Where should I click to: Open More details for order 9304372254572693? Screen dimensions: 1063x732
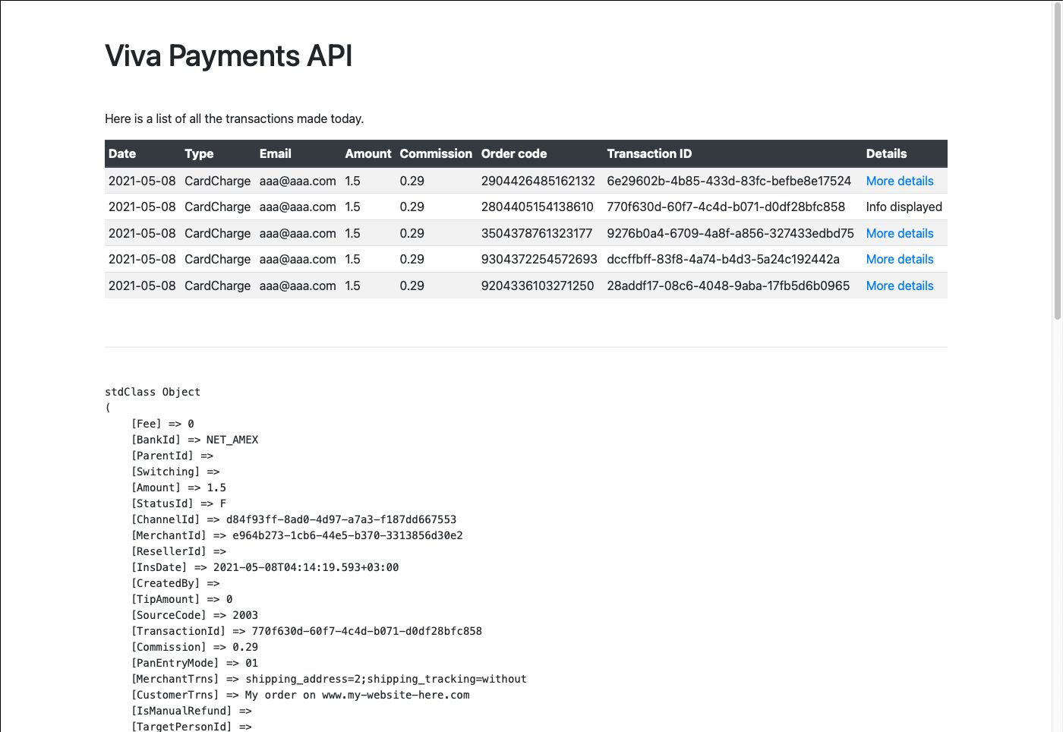pyautogui.click(x=899, y=259)
